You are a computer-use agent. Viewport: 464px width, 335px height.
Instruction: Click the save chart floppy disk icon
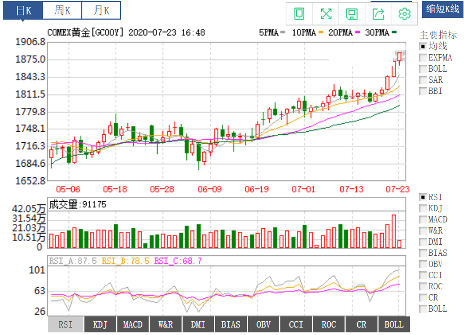(x=351, y=14)
